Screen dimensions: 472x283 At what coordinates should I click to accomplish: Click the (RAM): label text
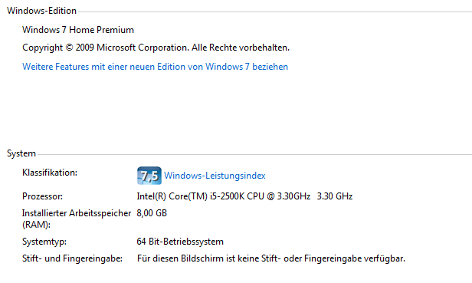click(x=36, y=225)
